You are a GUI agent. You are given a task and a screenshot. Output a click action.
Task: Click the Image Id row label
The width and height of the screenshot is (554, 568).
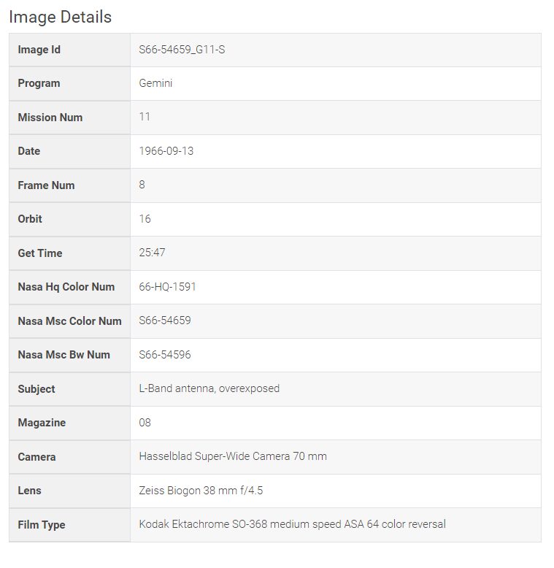(x=39, y=50)
